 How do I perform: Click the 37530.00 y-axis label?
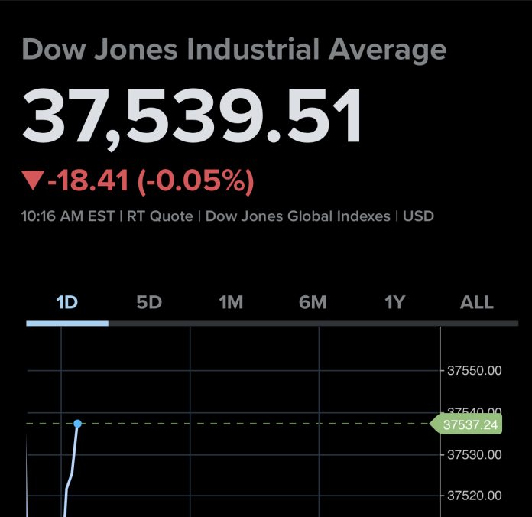[x=474, y=454]
